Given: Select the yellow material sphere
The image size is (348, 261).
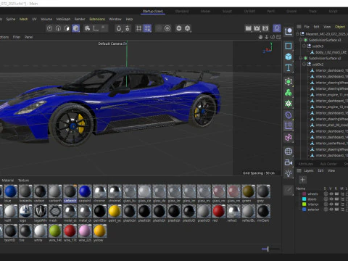Looking at the screenshot, I should coord(100,231).
